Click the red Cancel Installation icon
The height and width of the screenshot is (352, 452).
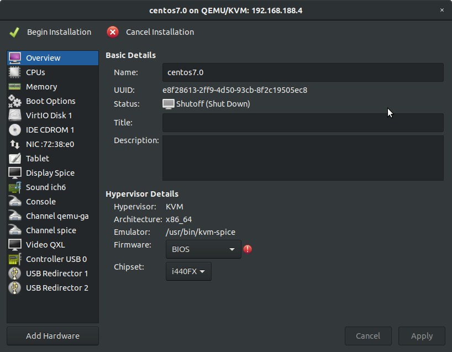tap(113, 32)
